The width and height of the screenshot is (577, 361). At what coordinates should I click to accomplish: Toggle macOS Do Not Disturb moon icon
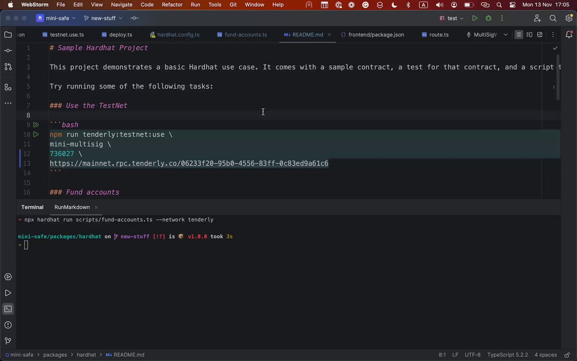point(394,5)
